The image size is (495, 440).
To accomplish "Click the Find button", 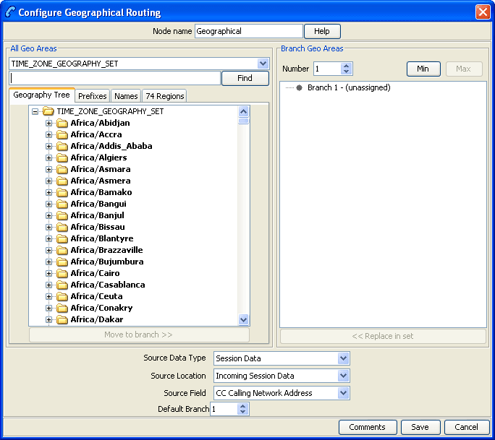I will coord(245,78).
